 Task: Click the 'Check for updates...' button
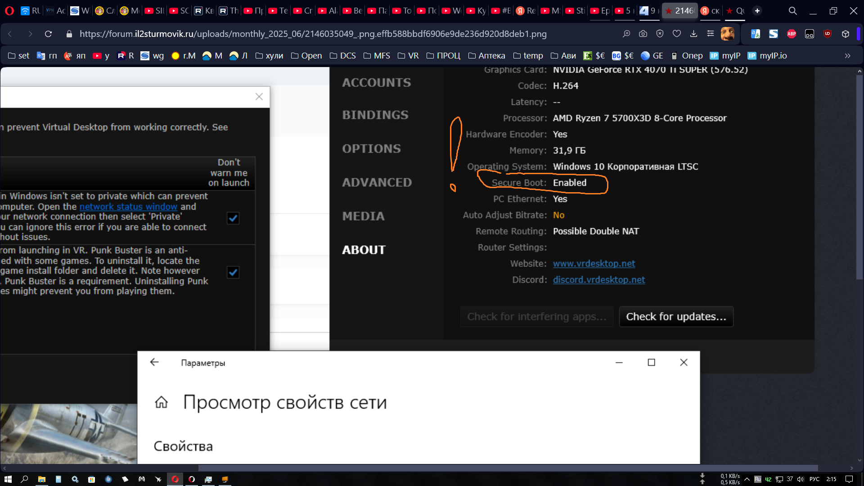pyautogui.click(x=676, y=316)
